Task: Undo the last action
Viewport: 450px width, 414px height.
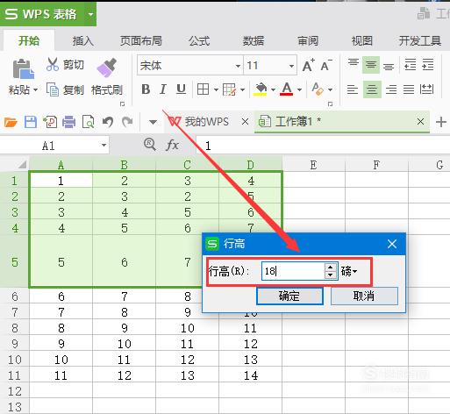Action: click(x=108, y=122)
